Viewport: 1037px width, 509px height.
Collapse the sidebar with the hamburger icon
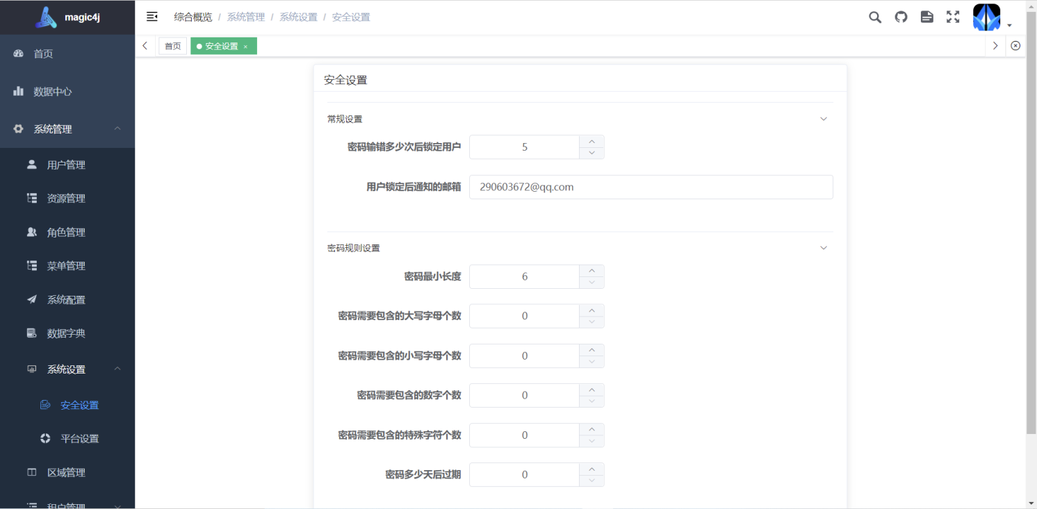152,16
